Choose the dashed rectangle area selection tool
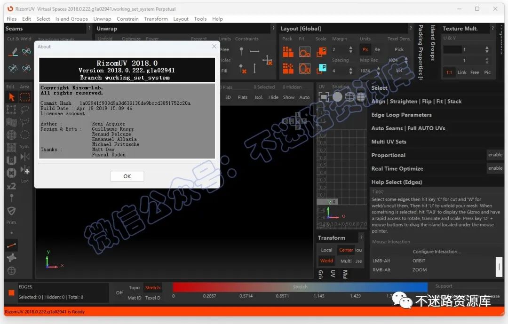This screenshot has width=508, height=324. [x=25, y=97]
